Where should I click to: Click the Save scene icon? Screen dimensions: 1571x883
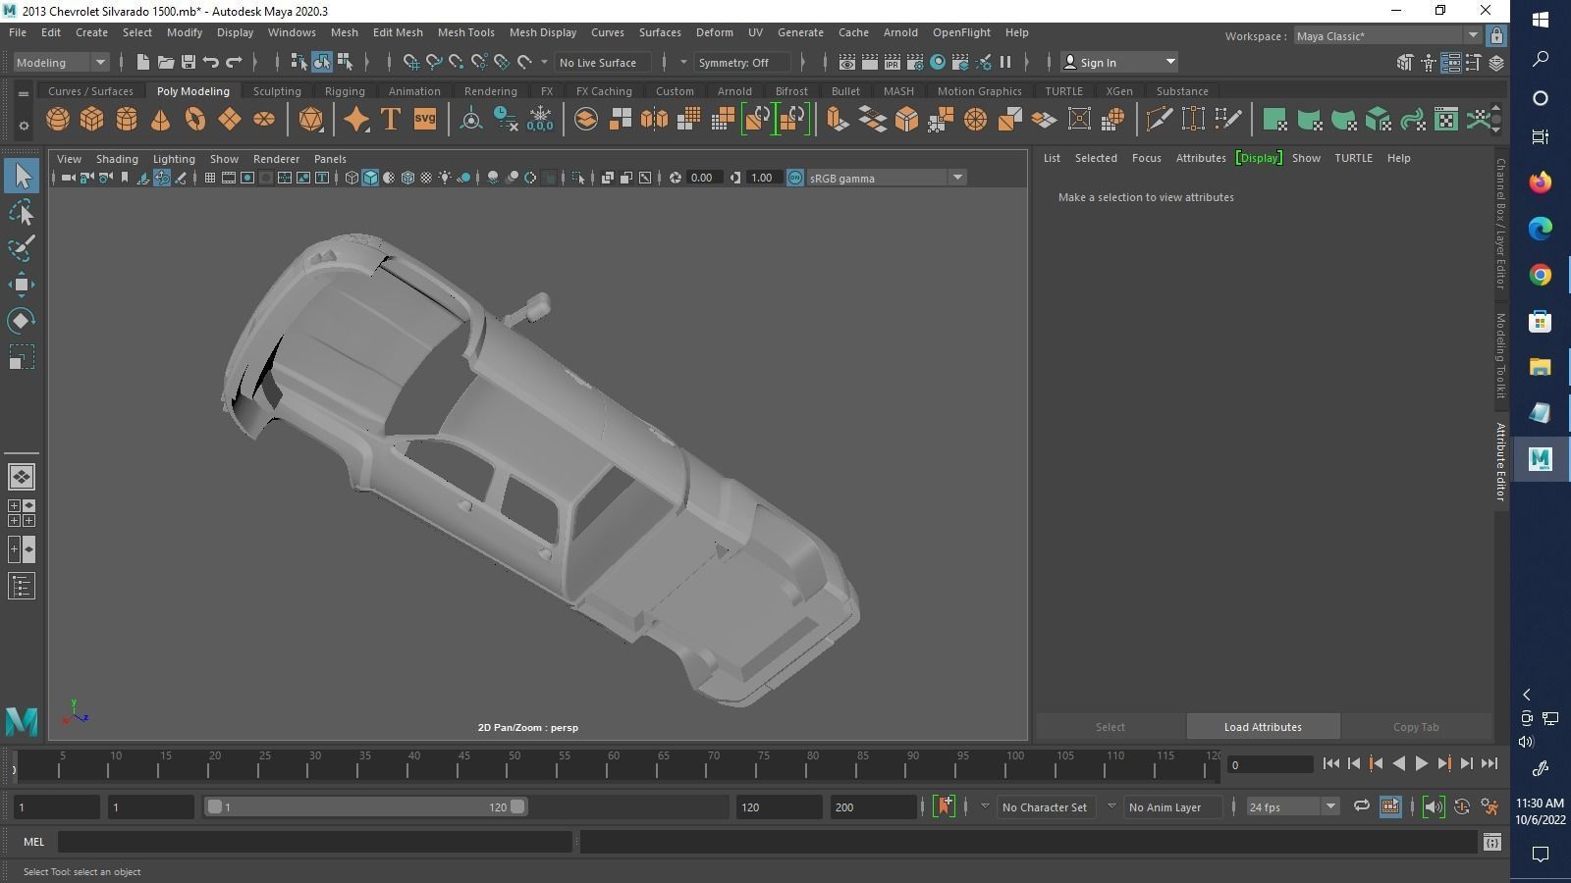point(189,62)
